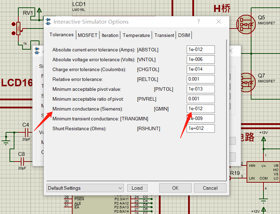Image resolution: width=280 pixels, height=214 pixels.
Task: Open the Transient tab
Action: tap(164, 35)
